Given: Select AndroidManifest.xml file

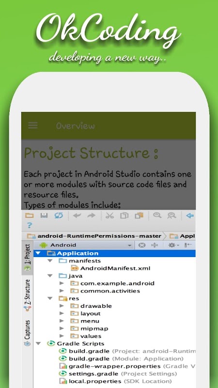Looking at the screenshot, I should [x=115, y=268].
